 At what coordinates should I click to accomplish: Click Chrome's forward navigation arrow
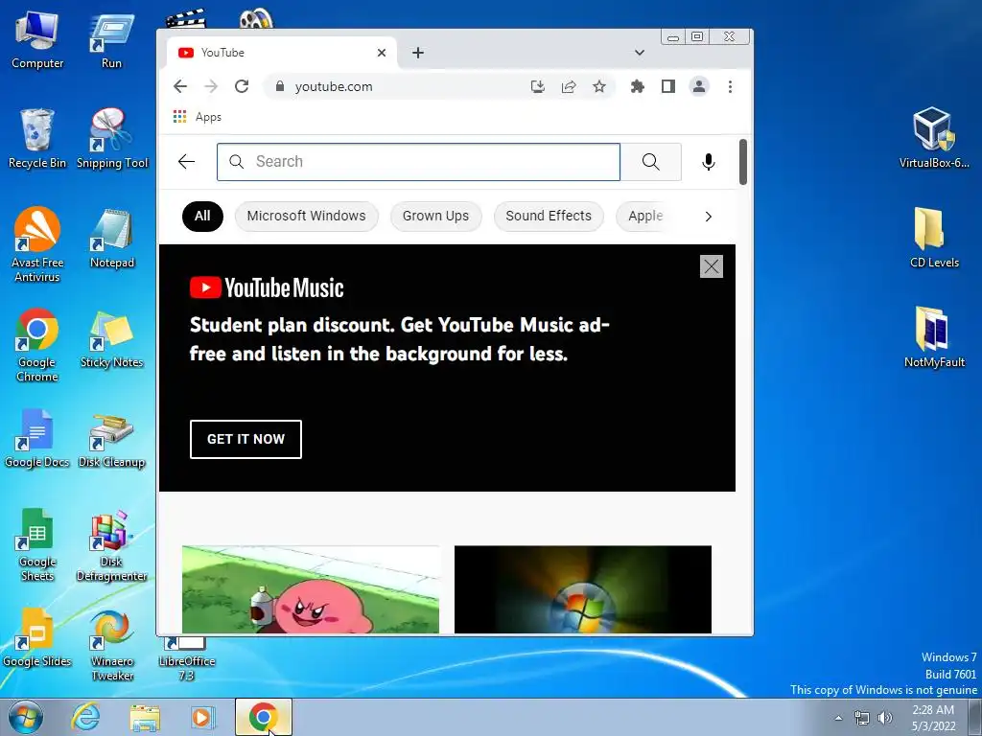coord(211,86)
